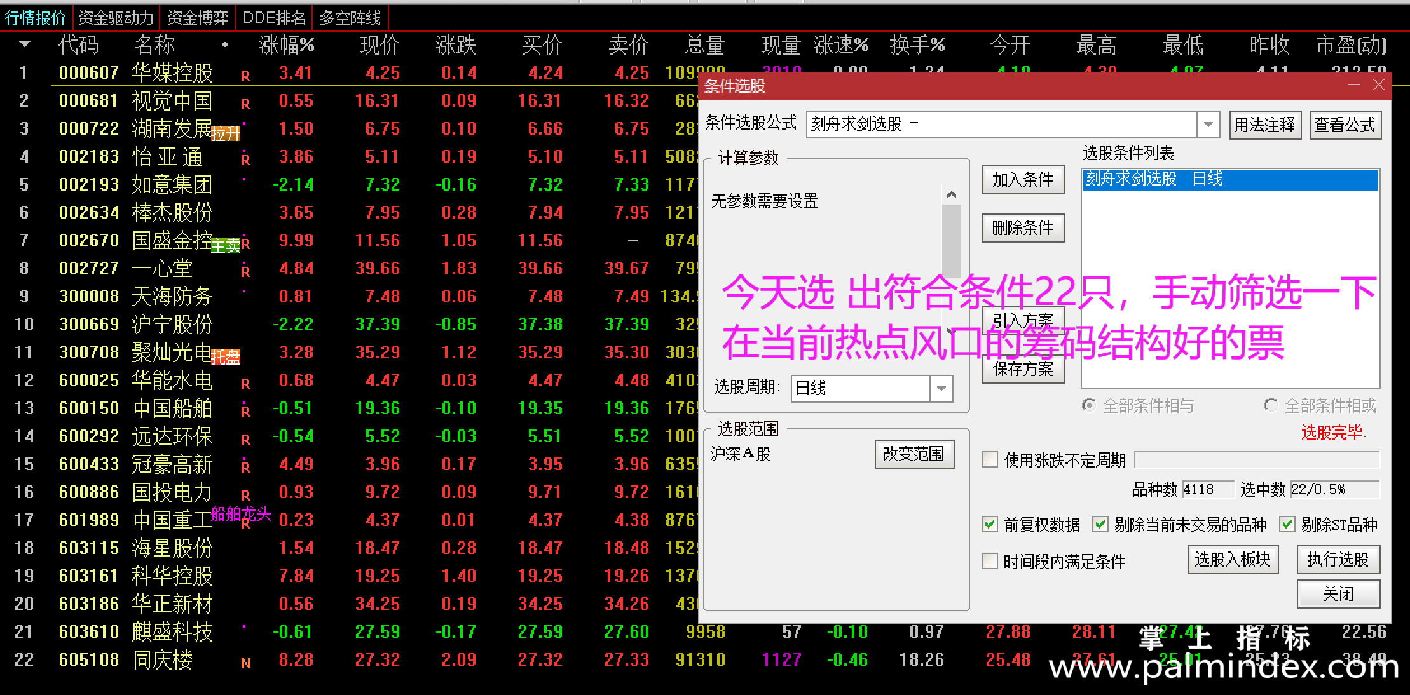This screenshot has width=1410, height=695.
Task: Click the R marker on 华能水电 row
Action: click(x=245, y=384)
